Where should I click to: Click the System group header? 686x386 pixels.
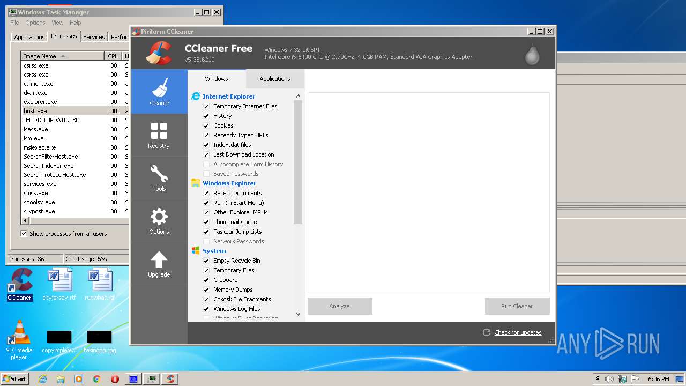point(214,251)
